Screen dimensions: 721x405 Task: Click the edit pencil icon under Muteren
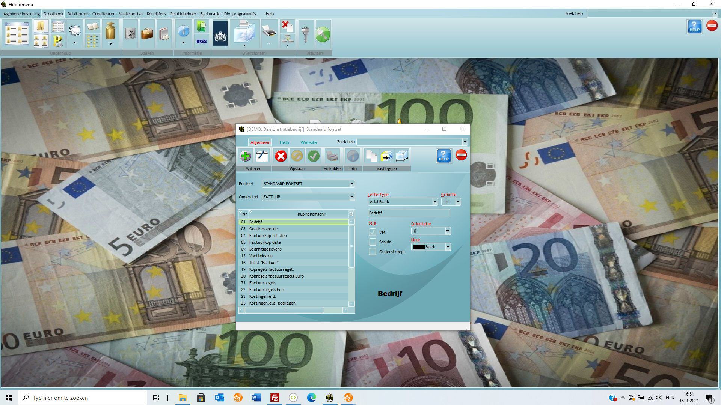pyautogui.click(x=262, y=156)
